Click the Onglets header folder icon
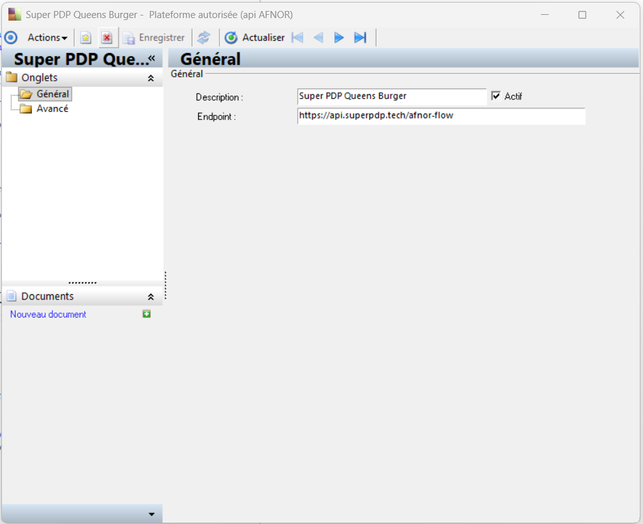Image resolution: width=643 pixels, height=524 pixels. (x=12, y=77)
